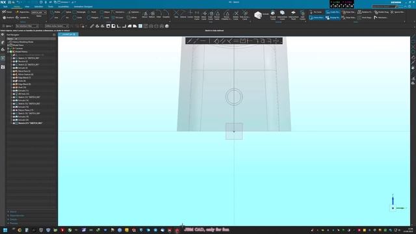The height and width of the screenshot is (234, 416).
Task: Toggle visibility of Unite (8) feature
Action: (x=14, y=81)
